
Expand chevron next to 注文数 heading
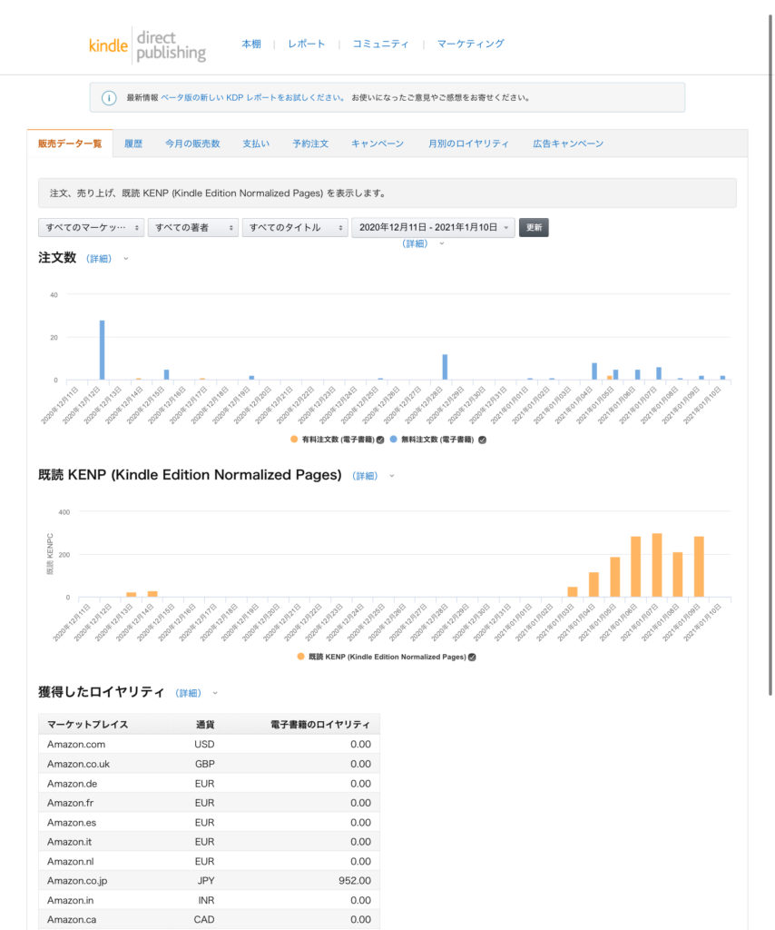[125, 259]
